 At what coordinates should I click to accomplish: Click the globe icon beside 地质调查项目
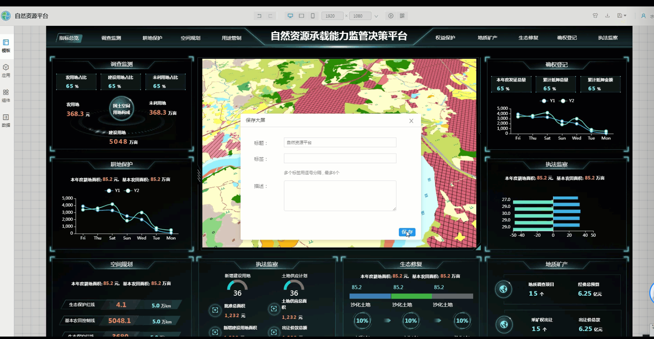click(503, 289)
